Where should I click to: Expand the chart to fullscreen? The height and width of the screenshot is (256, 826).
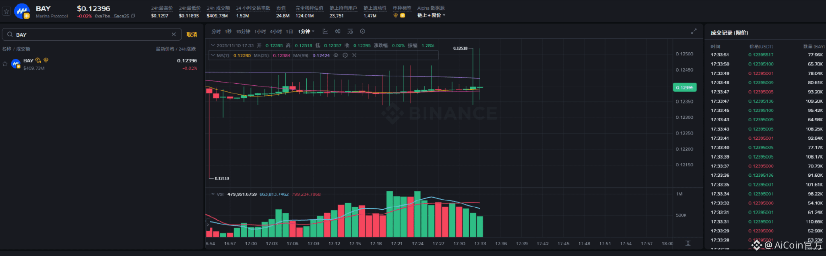694,31
